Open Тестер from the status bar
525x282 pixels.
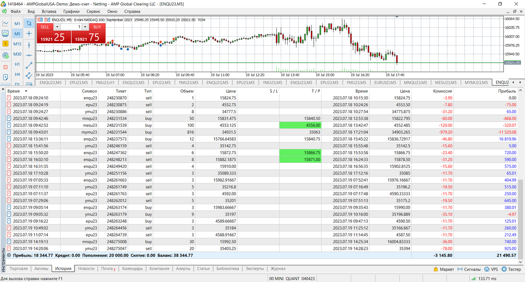[x=511, y=269]
